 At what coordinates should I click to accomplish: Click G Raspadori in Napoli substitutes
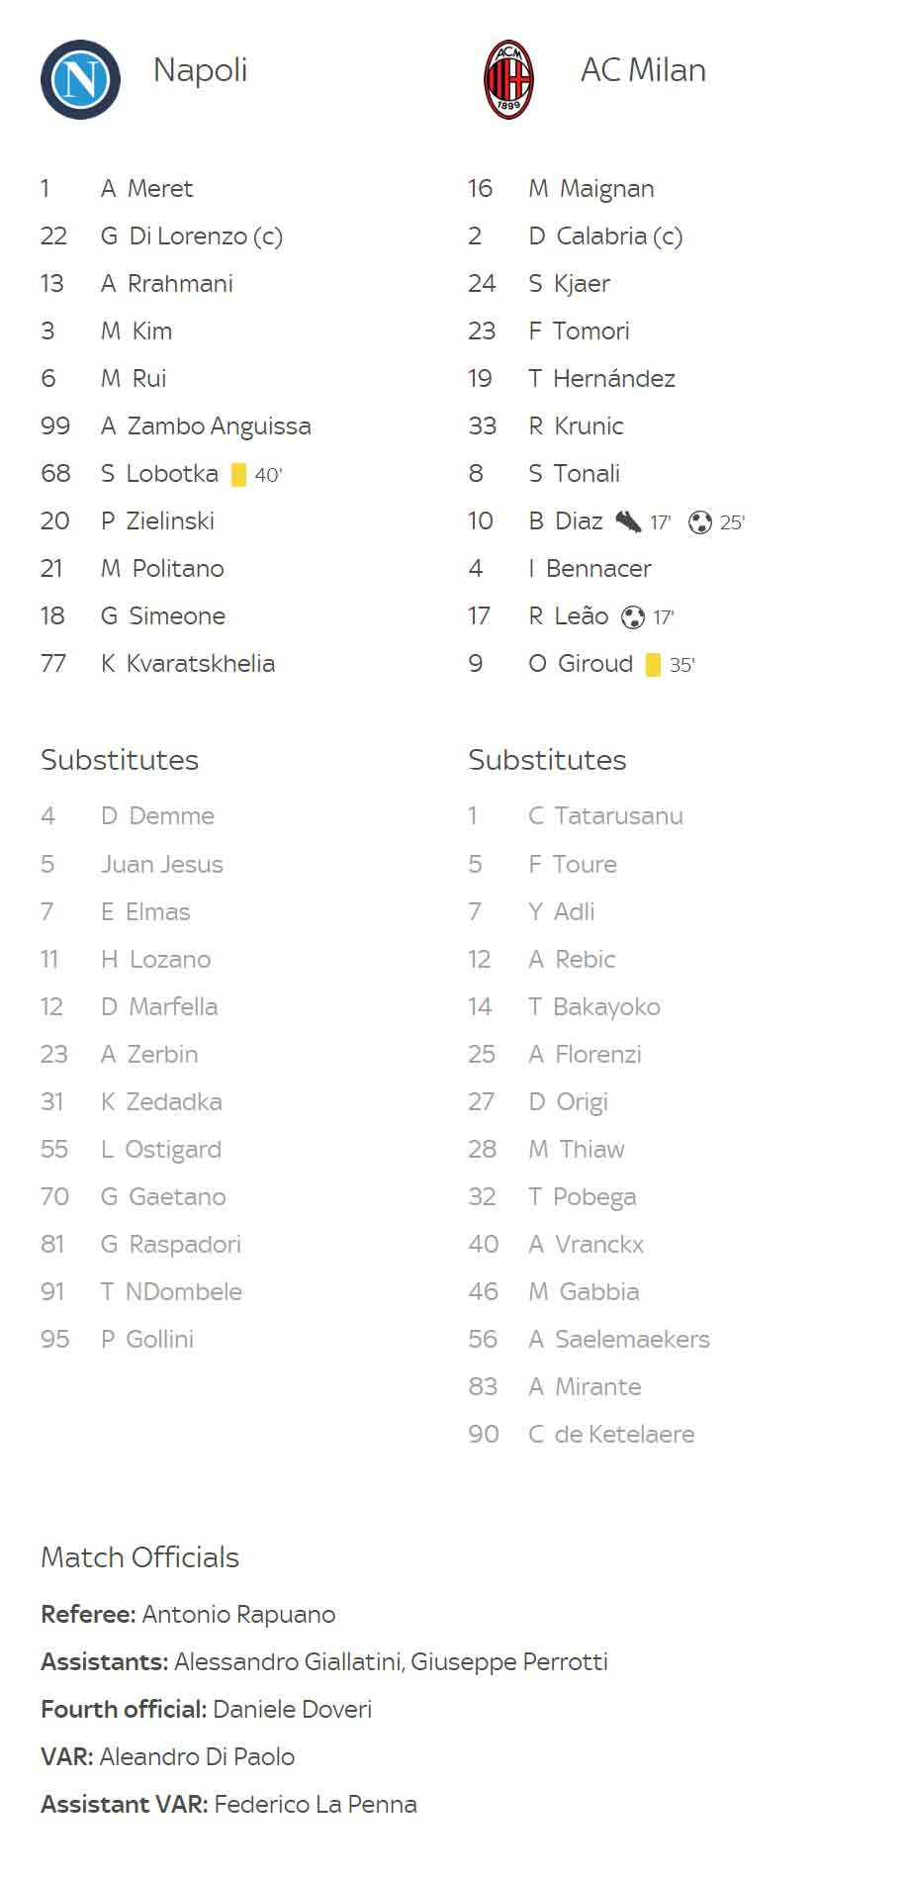(171, 1245)
